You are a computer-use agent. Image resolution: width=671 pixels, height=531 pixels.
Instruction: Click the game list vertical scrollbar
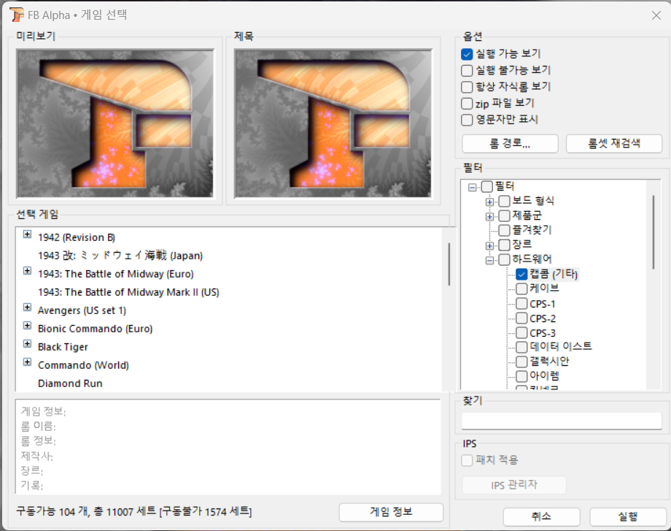tap(449, 264)
